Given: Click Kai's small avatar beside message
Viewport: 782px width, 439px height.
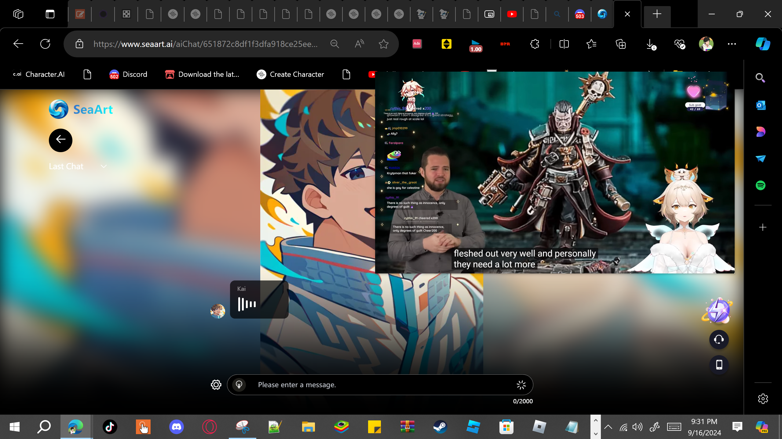Looking at the screenshot, I should (218, 311).
